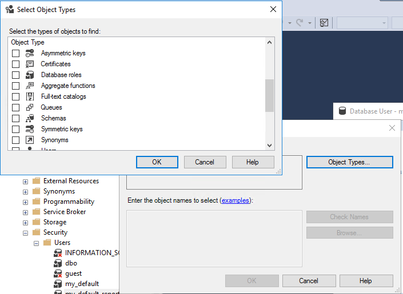Click the object names input box

214,238
